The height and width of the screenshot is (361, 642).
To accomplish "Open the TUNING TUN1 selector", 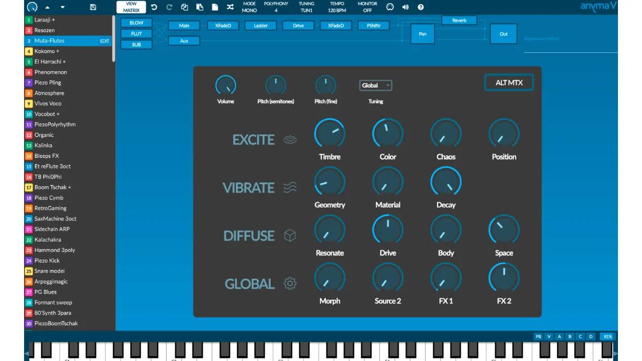I will (307, 7).
